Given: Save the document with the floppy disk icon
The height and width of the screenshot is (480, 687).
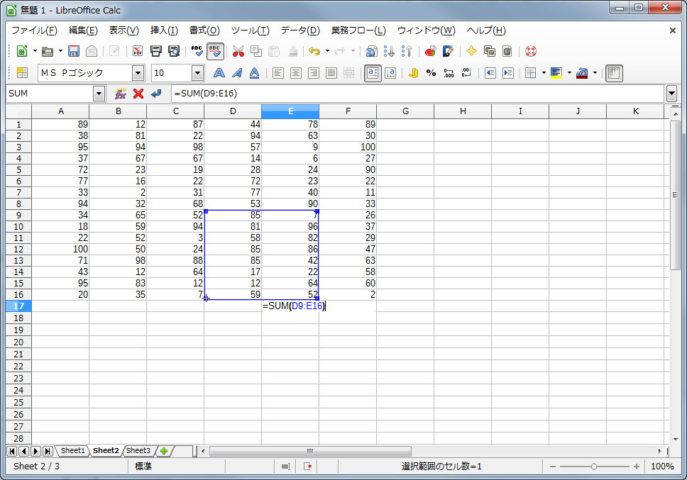Looking at the screenshot, I should (74, 51).
